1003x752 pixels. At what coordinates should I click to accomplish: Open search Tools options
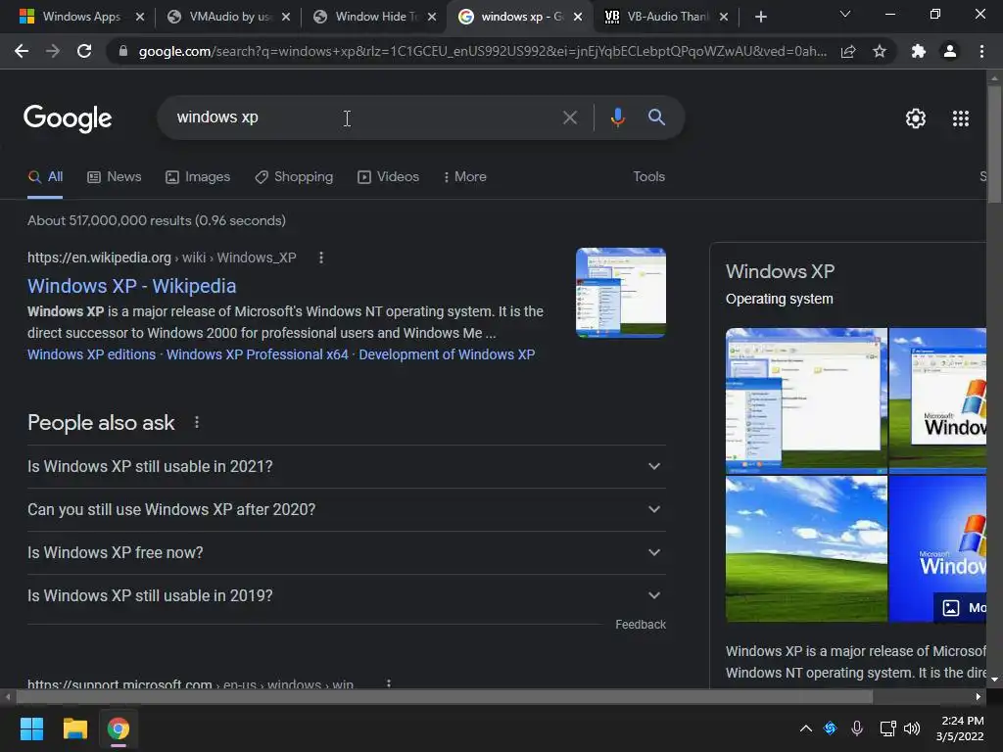648,177
